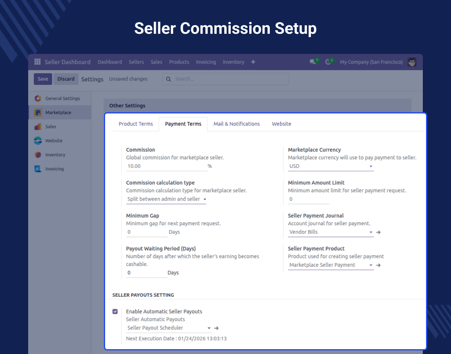451x354 pixels.
Task: Select General Settings icon in sidebar
Action: [38, 98]
